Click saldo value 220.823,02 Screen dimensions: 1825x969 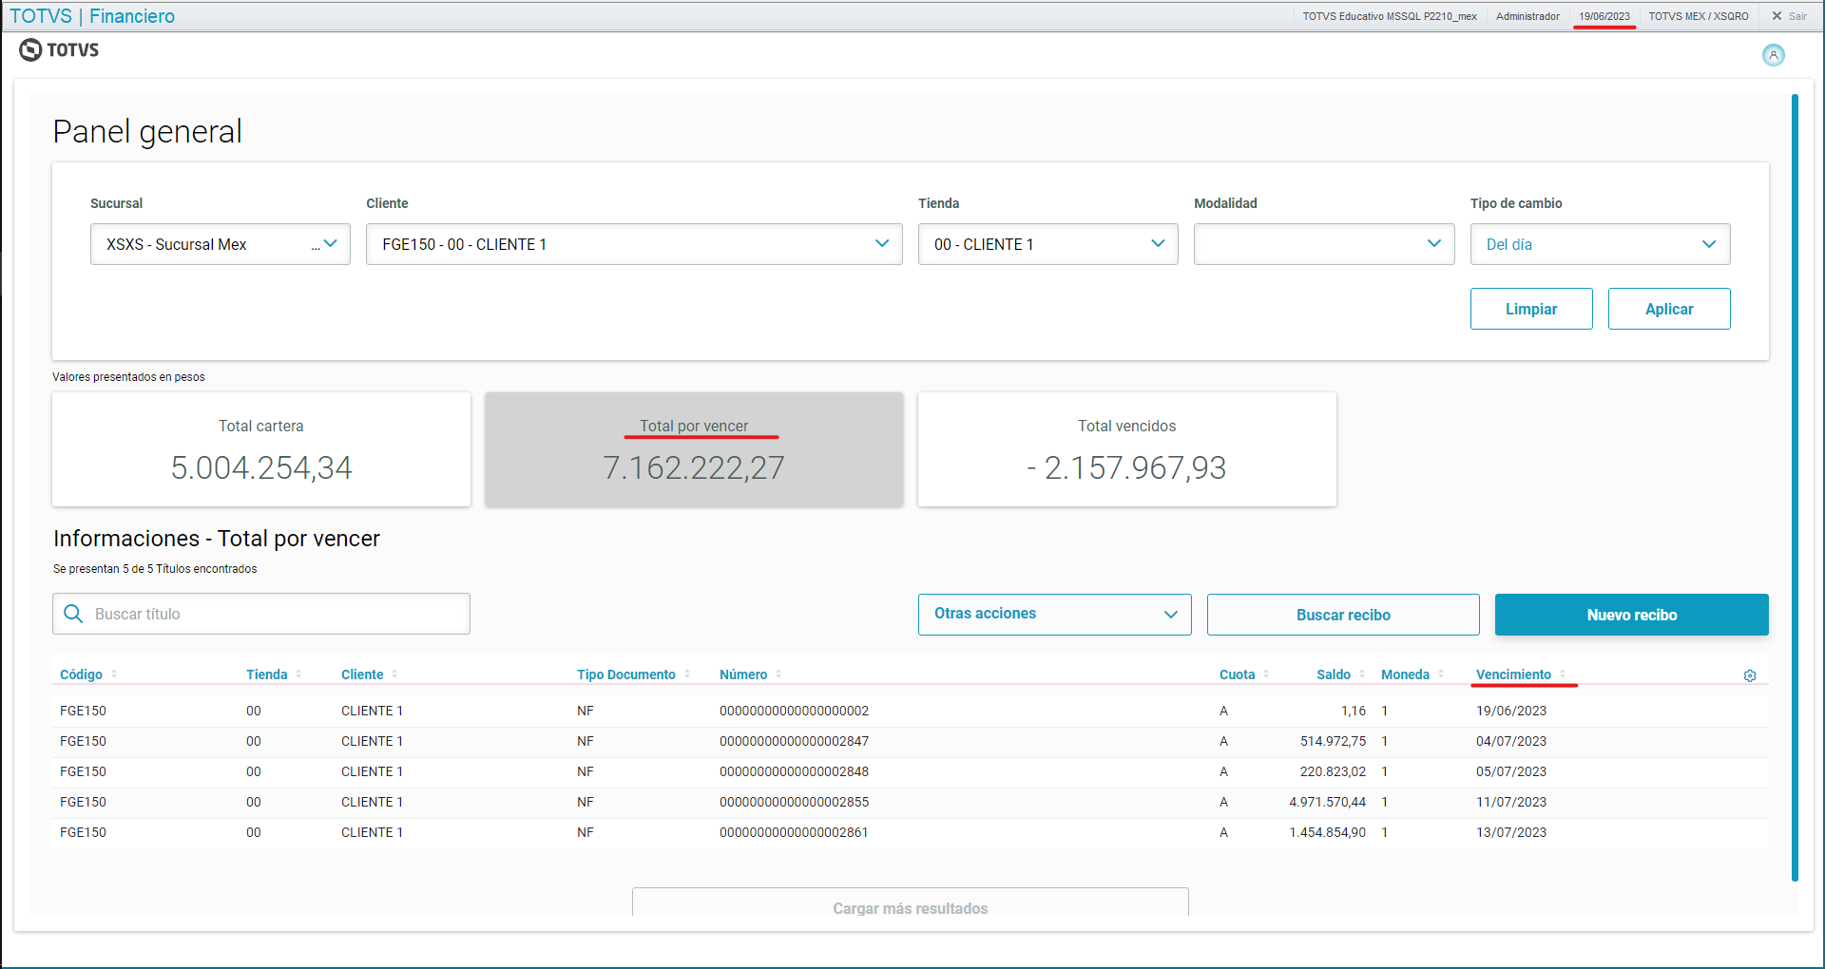click(1333, 771)
